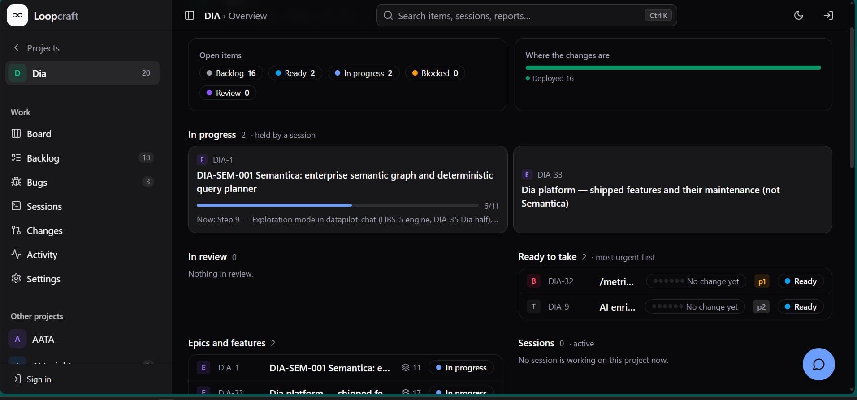857x400 pixels.
Task: Click the DIA-1 progress bar
Action: tap(338, 205)
